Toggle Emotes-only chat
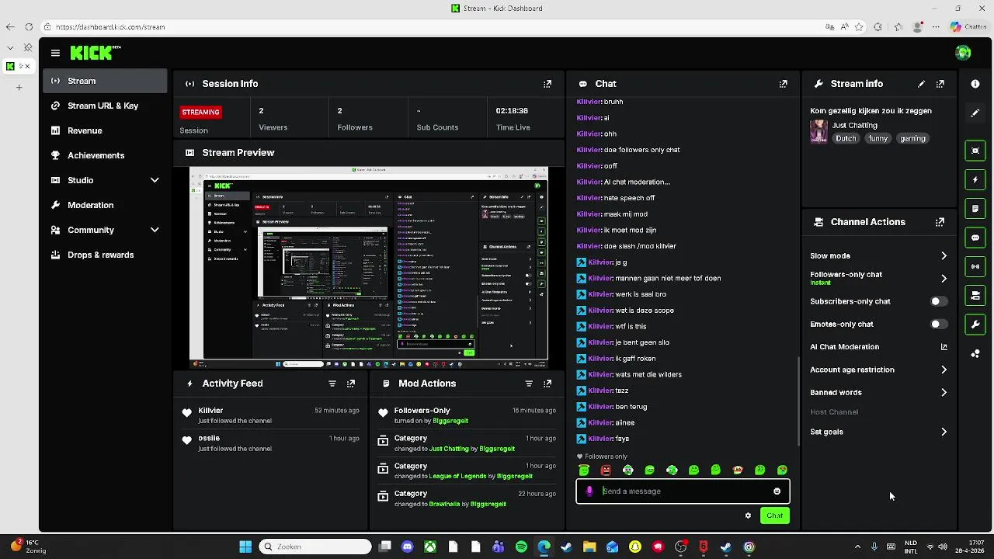The height and width of the screenshot is (559, 994). coord(938,325)
